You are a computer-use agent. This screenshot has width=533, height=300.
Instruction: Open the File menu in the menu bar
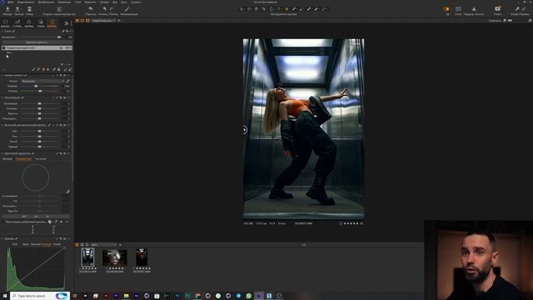click(11, 2)
